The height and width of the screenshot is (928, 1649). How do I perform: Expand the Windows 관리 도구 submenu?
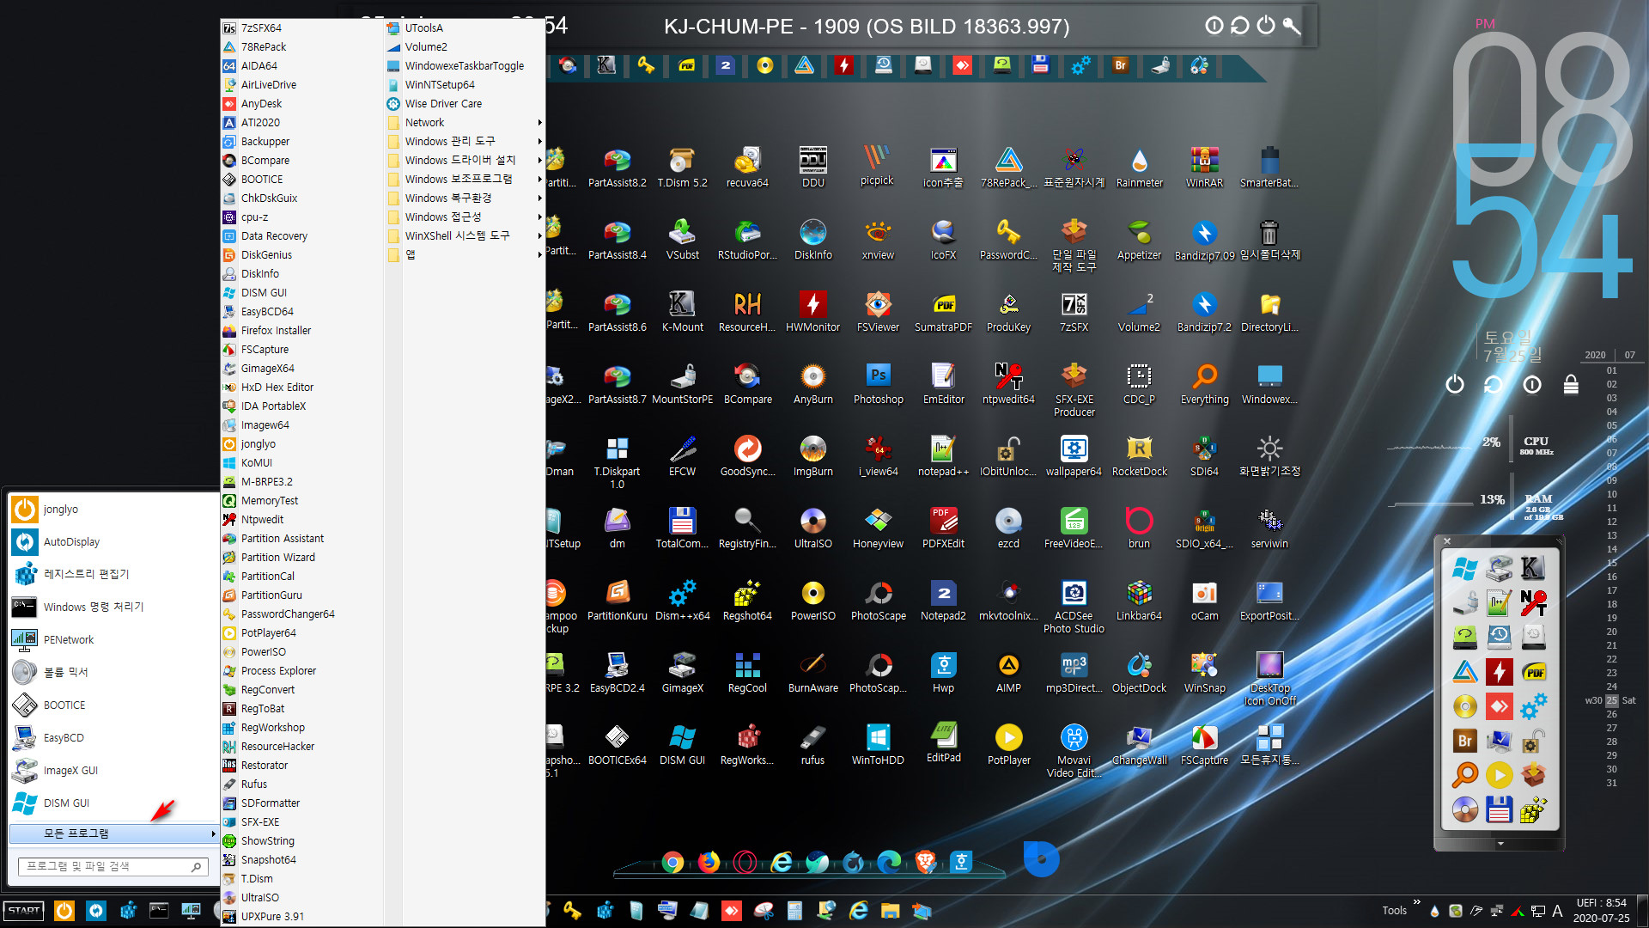(x=465, y=142)
